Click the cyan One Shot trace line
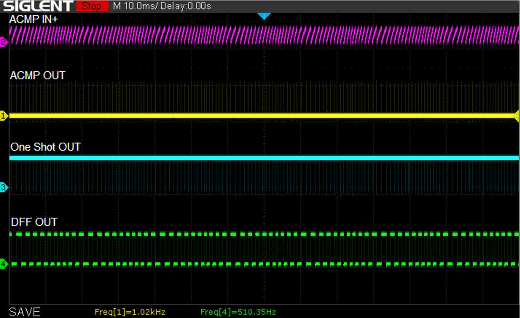This screenshot has width=520, height=318. coord(260,158)
